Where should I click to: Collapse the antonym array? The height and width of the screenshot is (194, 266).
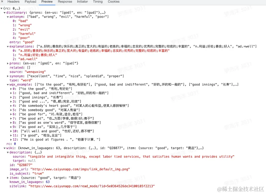point(8,17)
